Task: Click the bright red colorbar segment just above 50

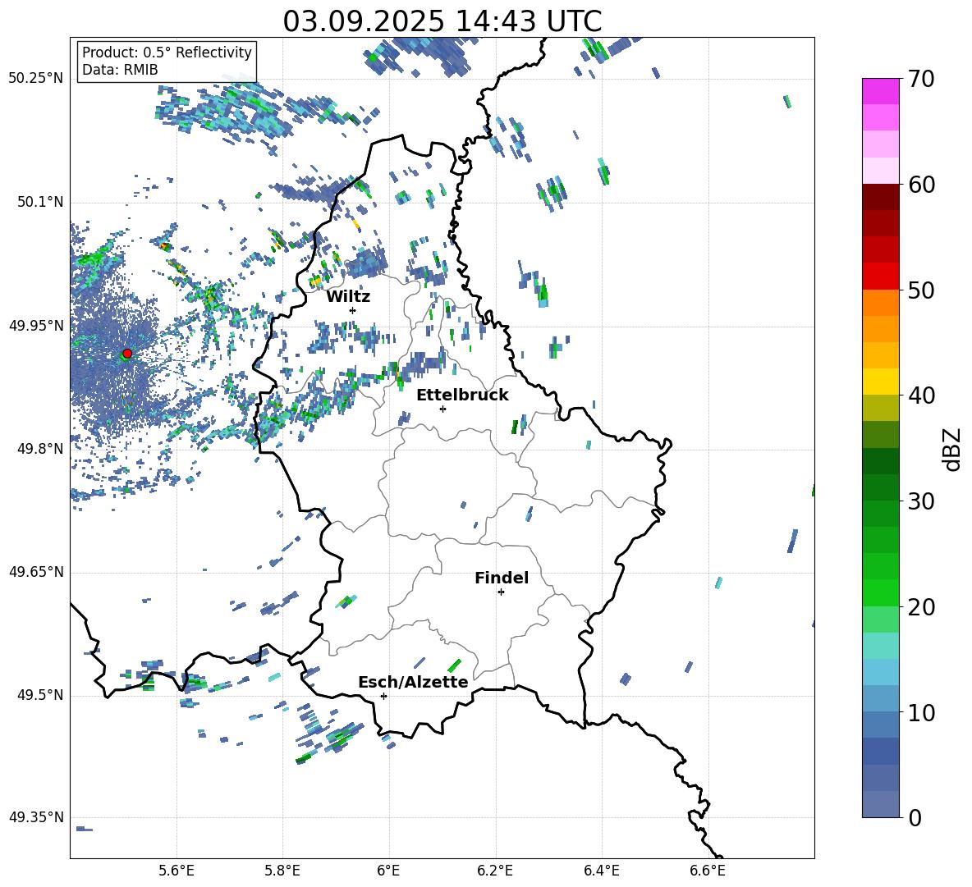Action: pyautogui.click(x=880, y=277)
